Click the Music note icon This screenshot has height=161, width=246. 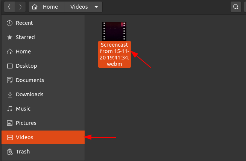(10, 109)
